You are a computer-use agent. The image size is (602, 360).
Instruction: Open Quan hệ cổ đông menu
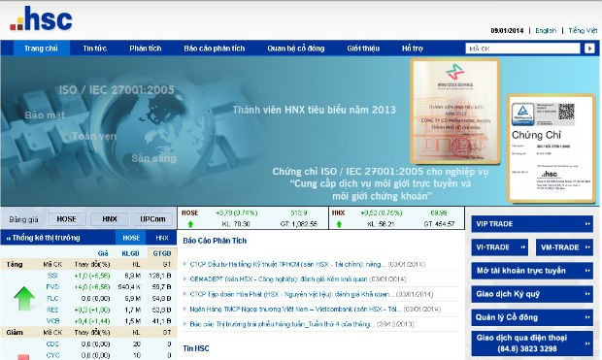coord(295,49)
